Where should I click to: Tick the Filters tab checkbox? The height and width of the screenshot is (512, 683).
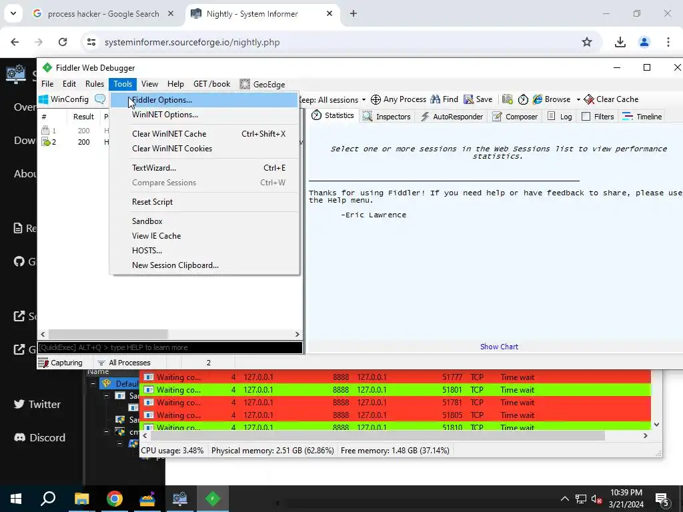click(x=586, y=116)
